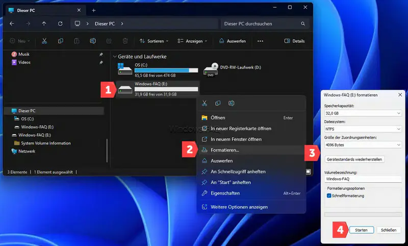Viewport: 408px width, 246px height.
Task: Choose Weitere Optionen anzeigen
Action: [251, 207]
